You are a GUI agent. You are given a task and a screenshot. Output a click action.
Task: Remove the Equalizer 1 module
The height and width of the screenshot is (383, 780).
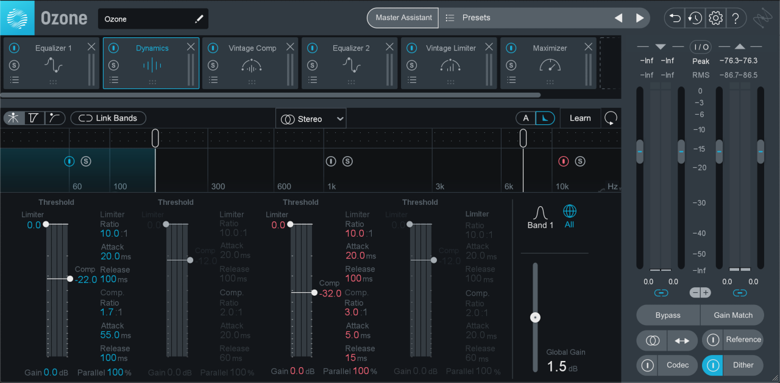(91, 47)
